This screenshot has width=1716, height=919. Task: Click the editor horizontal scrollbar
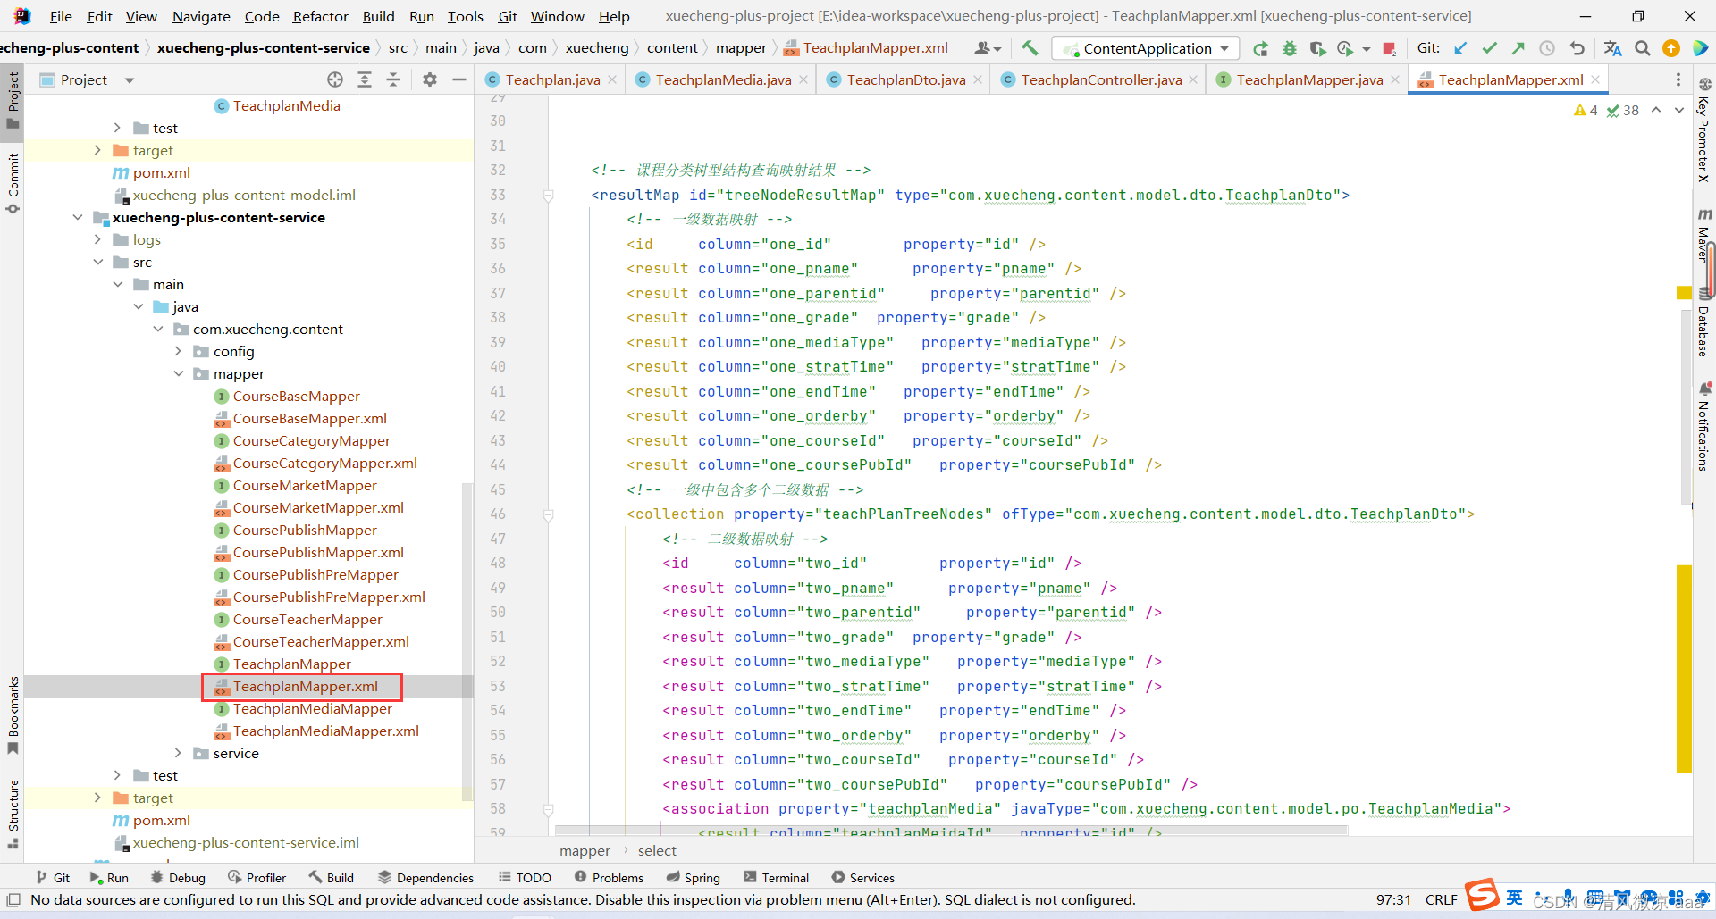tap(951, 831)
